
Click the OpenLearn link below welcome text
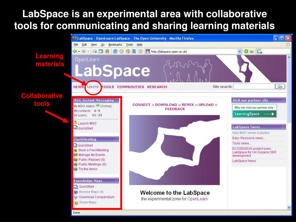click(198, 199)
